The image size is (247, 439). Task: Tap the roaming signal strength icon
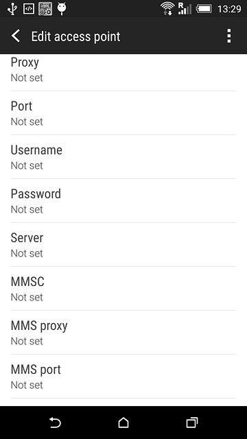point(185,9)
